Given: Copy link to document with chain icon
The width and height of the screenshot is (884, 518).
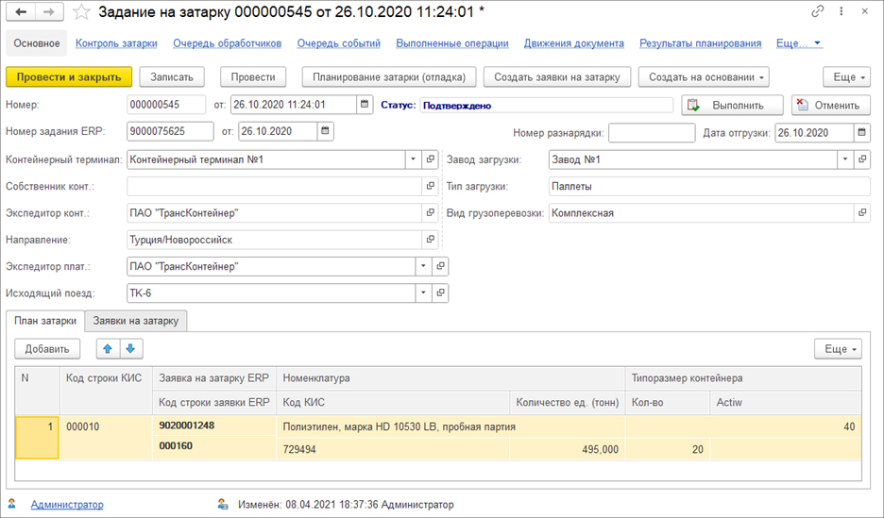Looking at the screenshot, I should tap(818, 11).
